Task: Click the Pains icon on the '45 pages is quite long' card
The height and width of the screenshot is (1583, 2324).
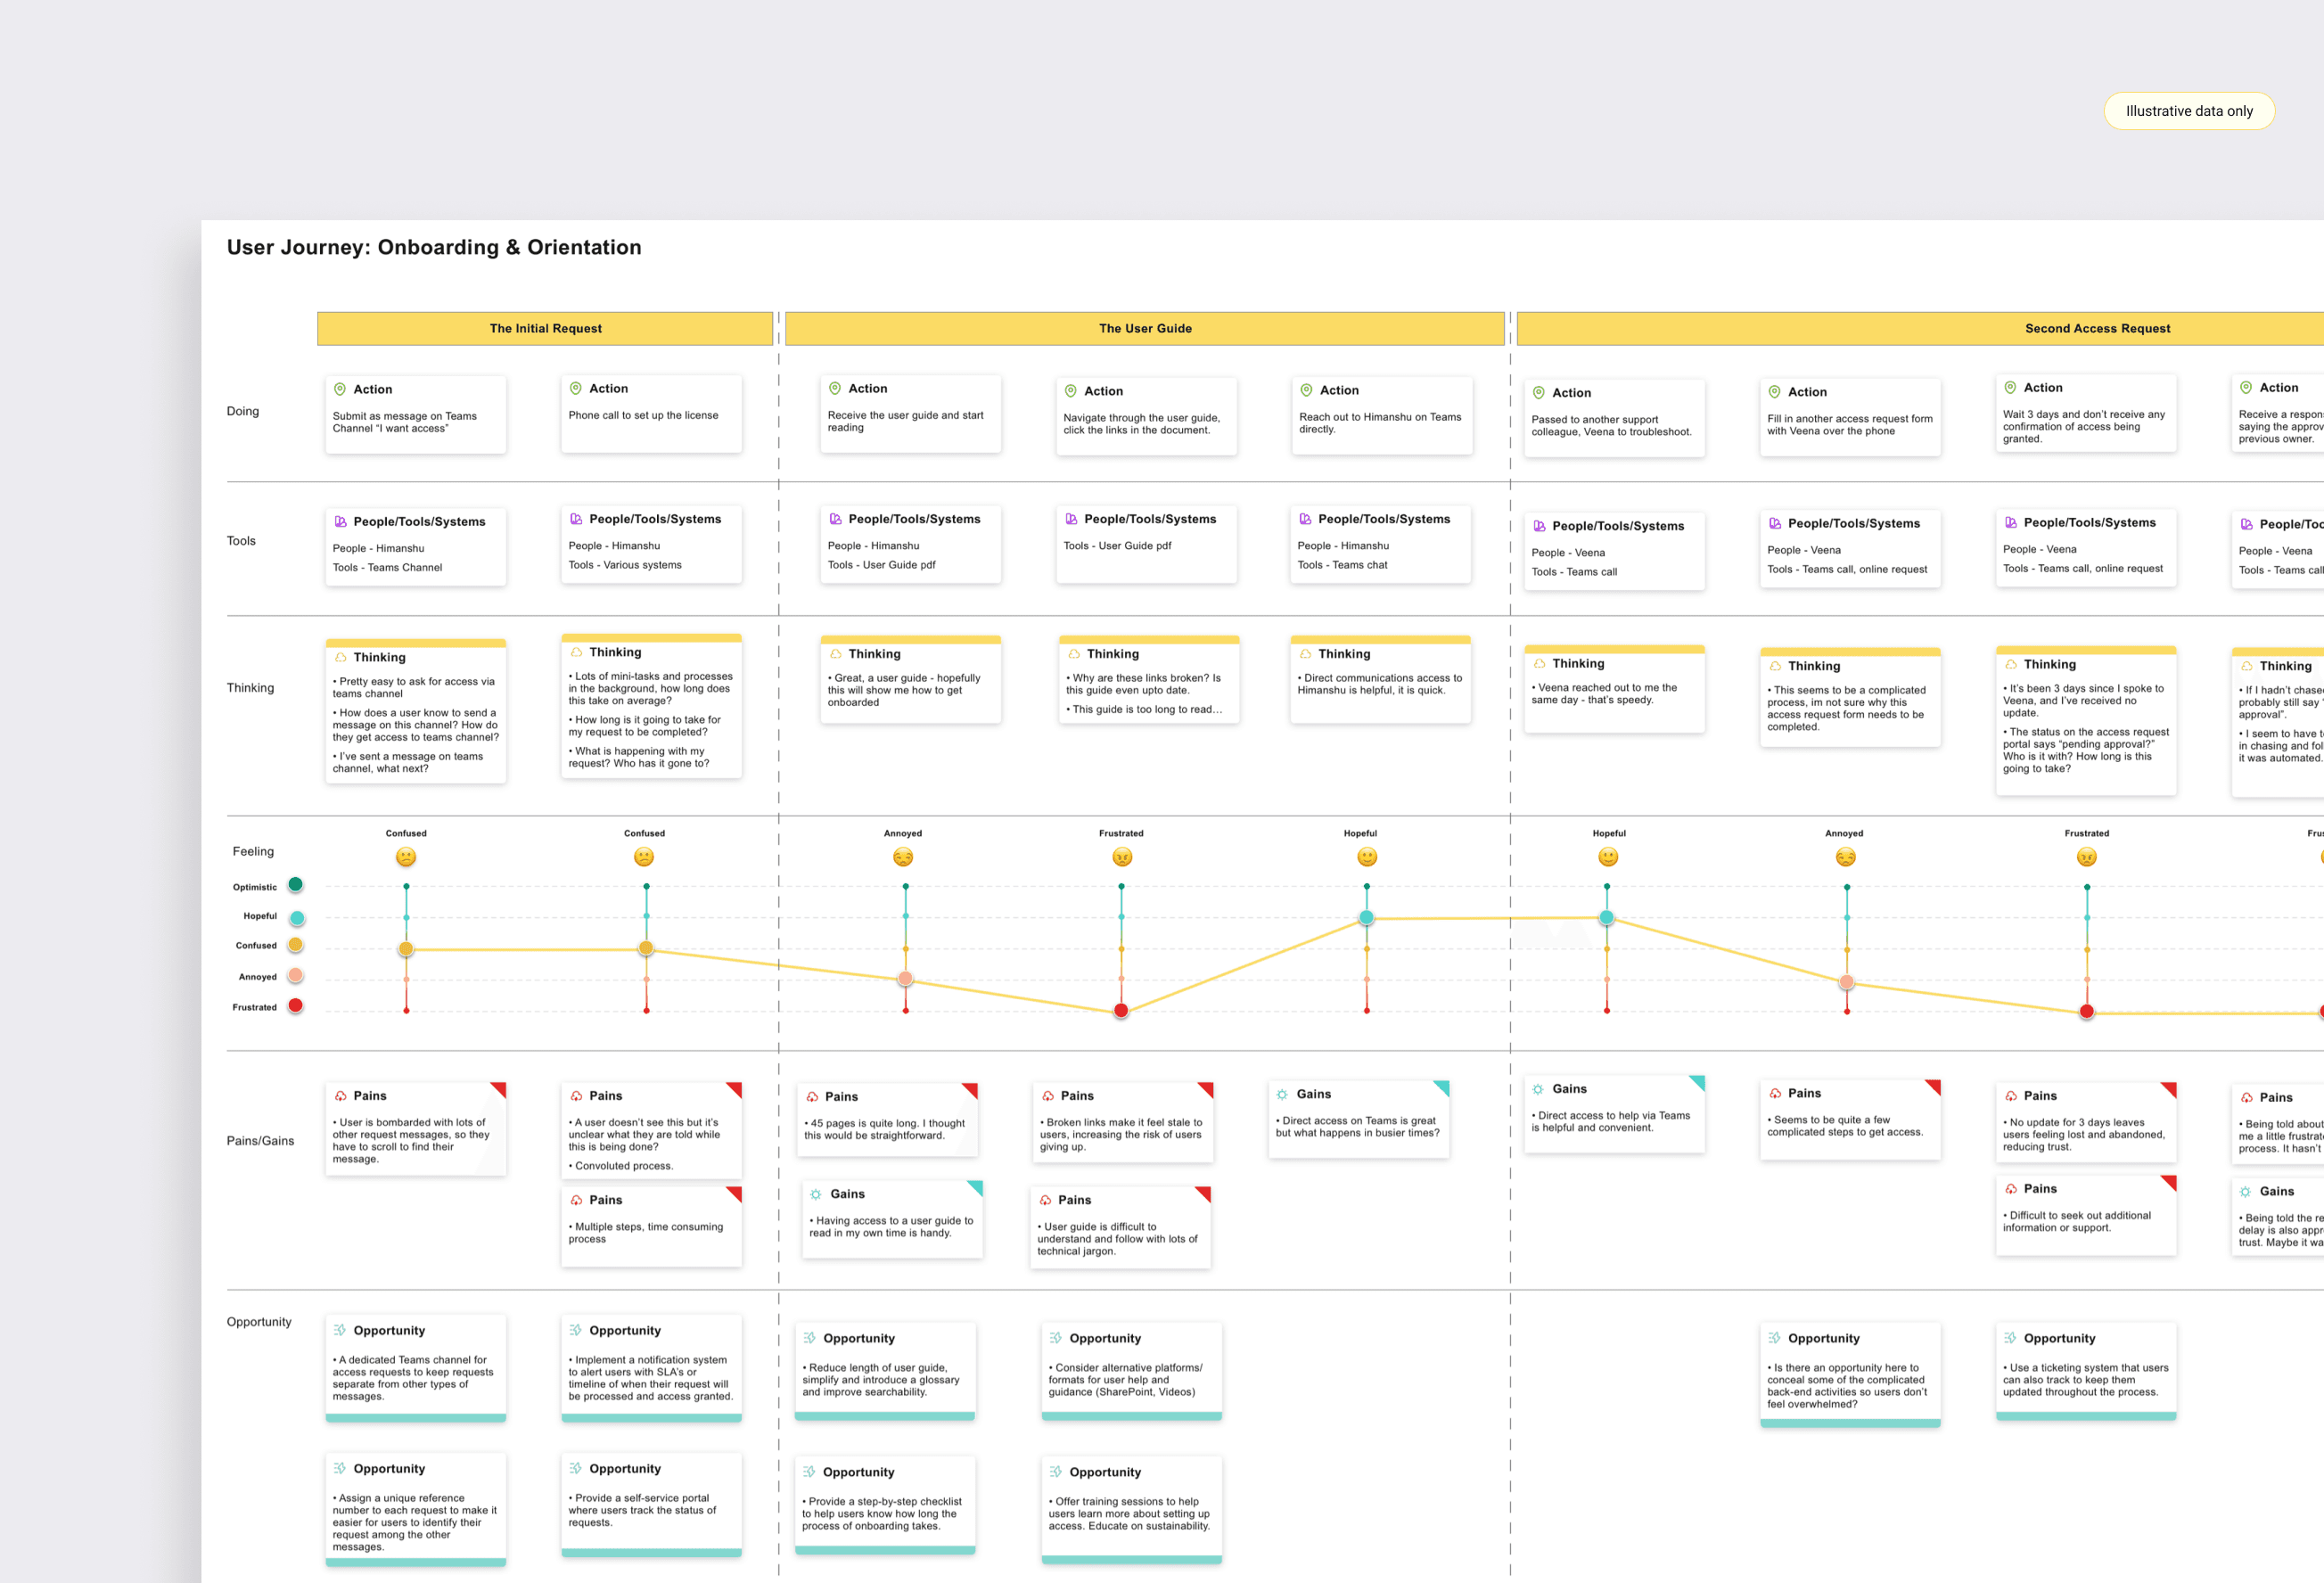Action: pyautogui.click(x=812, y=1097)
